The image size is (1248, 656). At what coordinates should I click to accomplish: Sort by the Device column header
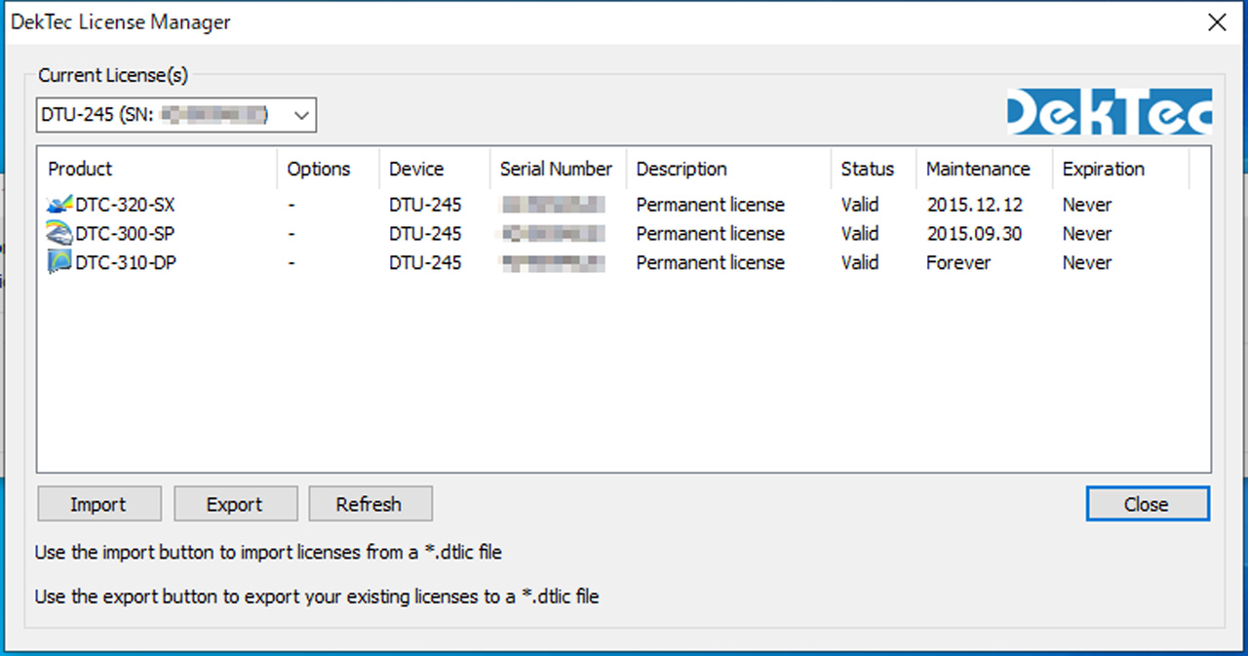coord(435,169)
